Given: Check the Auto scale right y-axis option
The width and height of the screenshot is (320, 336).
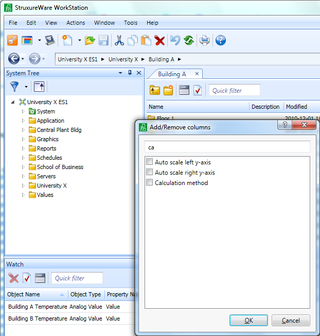Looking at the screenshot, I should (150, 173).
